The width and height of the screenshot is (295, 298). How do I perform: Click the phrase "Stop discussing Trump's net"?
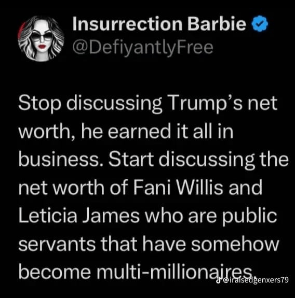click(x=148, y=104)
